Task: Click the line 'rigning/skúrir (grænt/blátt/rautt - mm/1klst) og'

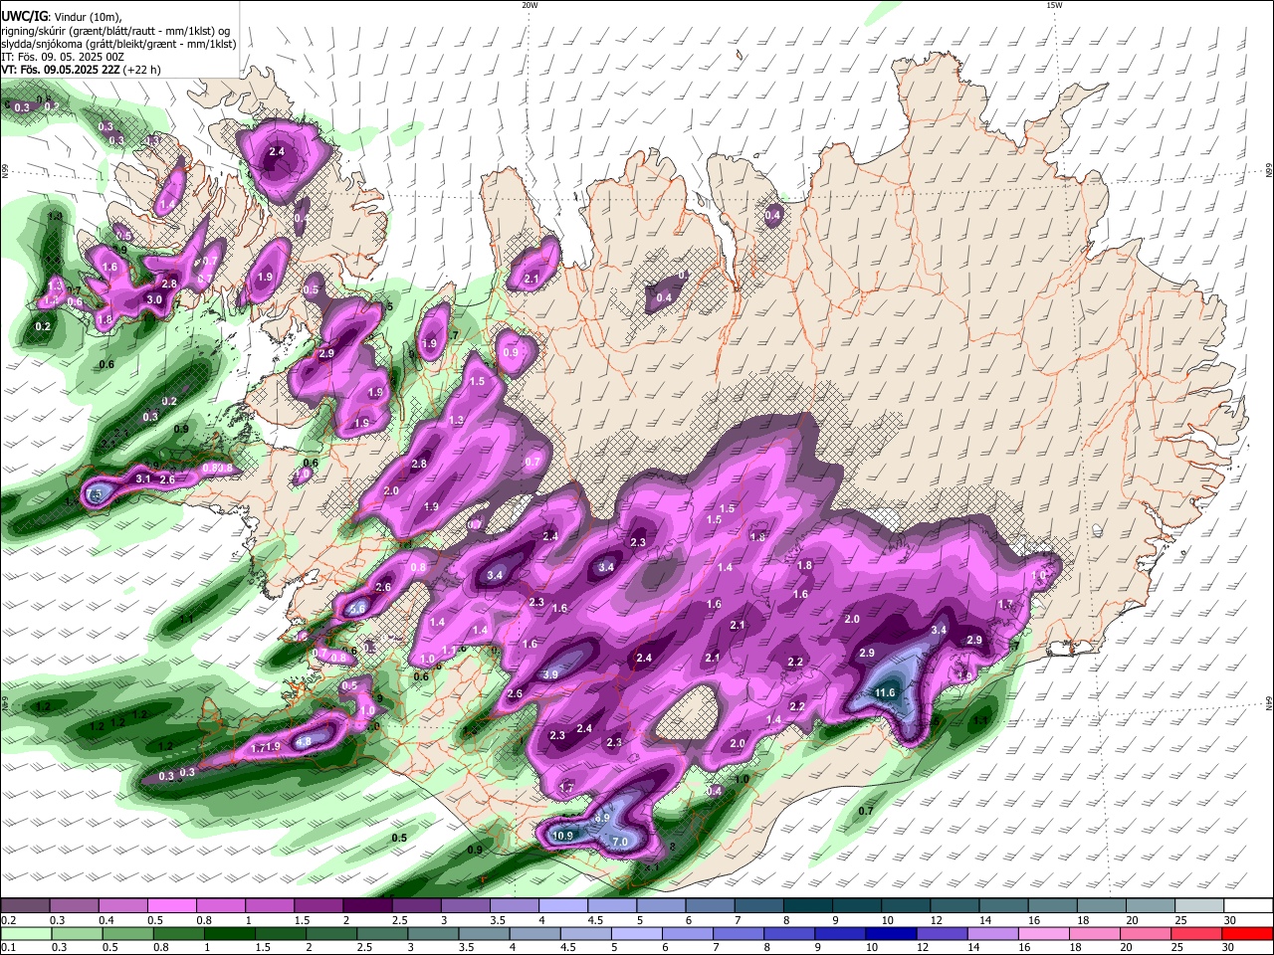Action: (x=115, y=31)
